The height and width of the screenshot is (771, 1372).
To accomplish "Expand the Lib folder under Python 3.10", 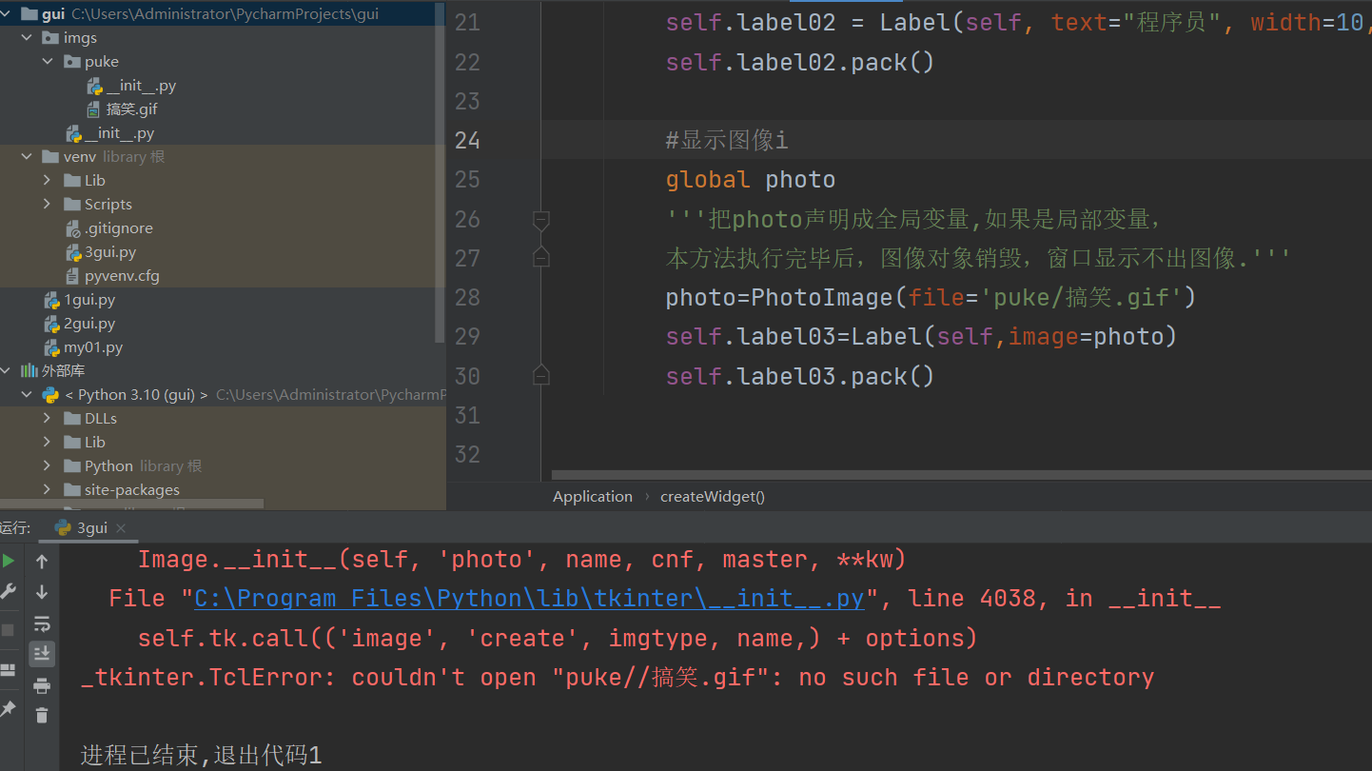I will (x=48, y=443).
